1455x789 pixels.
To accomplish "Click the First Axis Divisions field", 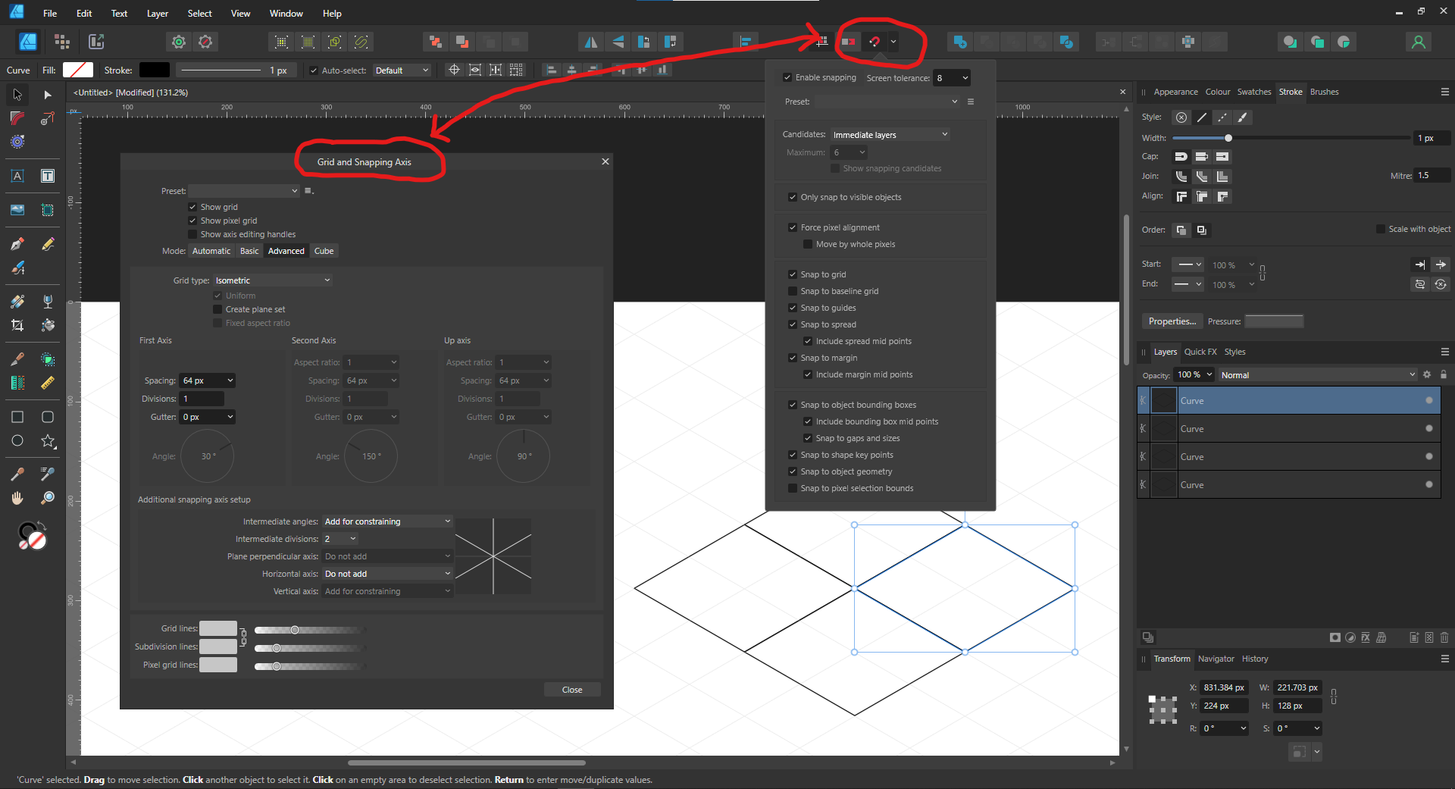I will tap(202, 399).
